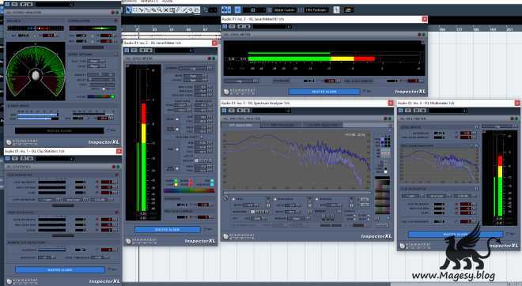Click bypass icon in Clip Statistics window header
Viewport: 522px width, 286px height.
[16, 159]
